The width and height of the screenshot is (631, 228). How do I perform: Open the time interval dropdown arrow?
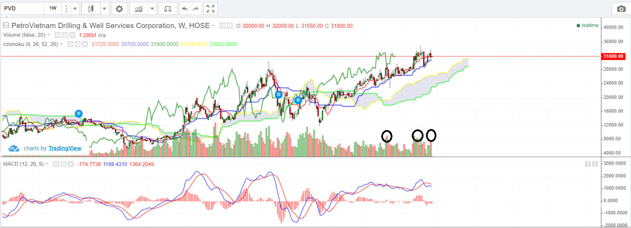tap(75, 9)
